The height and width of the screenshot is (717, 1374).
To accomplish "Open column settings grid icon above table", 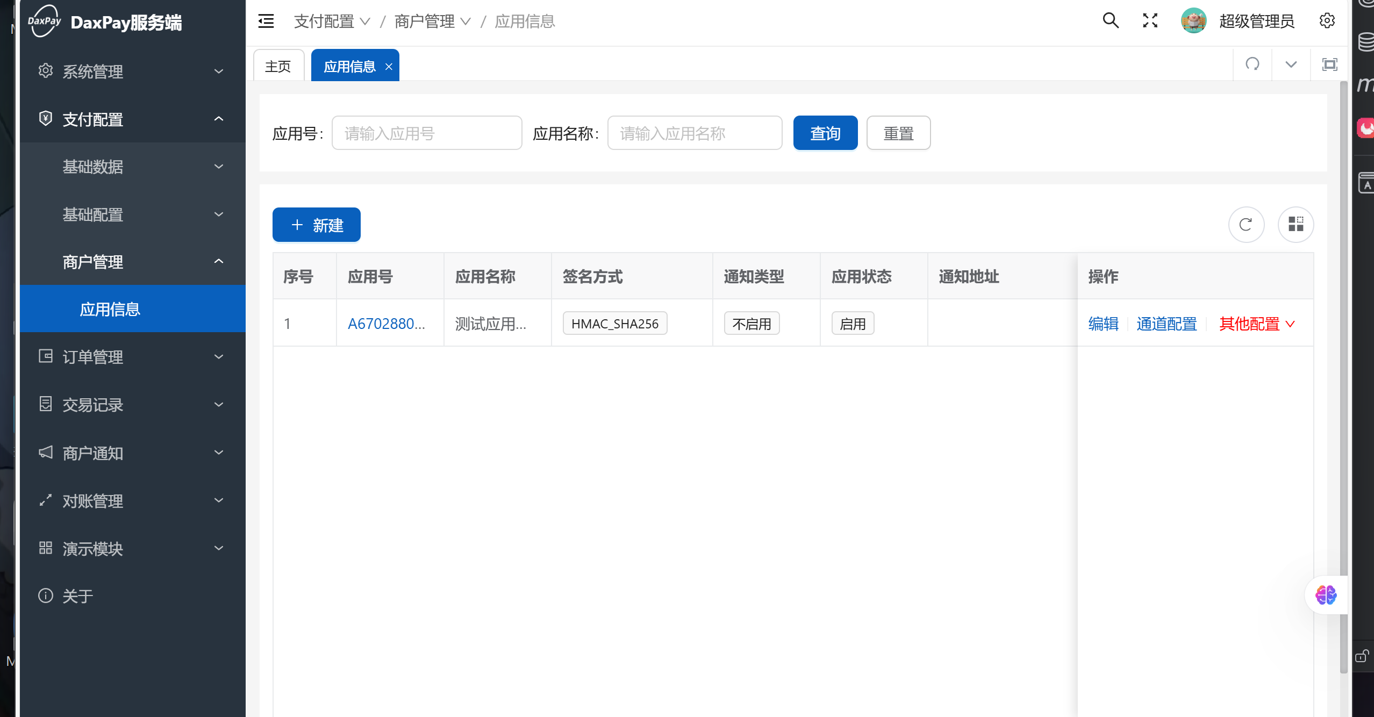I will click(x=1296, y=225).
